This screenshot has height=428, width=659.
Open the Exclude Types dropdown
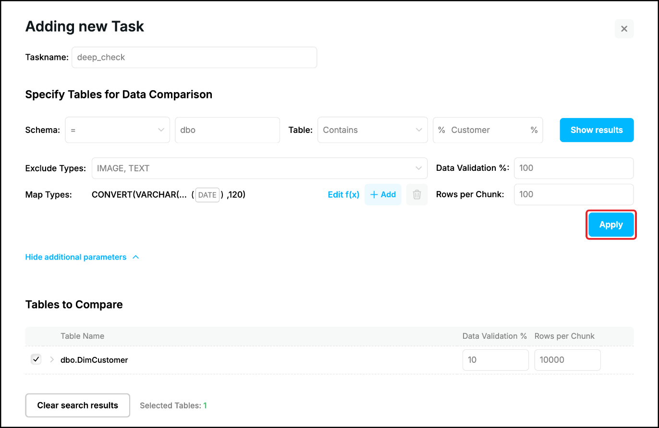pyautogui.click(x=259, y=168)
